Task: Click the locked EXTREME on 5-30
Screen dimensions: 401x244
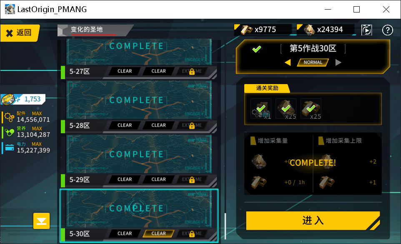Action: point(192,234)
